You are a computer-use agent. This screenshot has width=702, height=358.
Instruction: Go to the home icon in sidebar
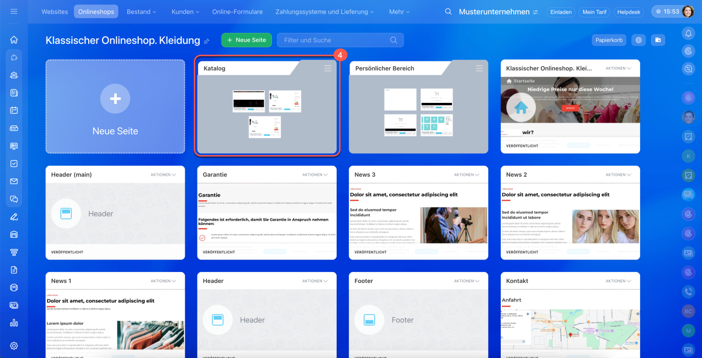tap(14, 39)
